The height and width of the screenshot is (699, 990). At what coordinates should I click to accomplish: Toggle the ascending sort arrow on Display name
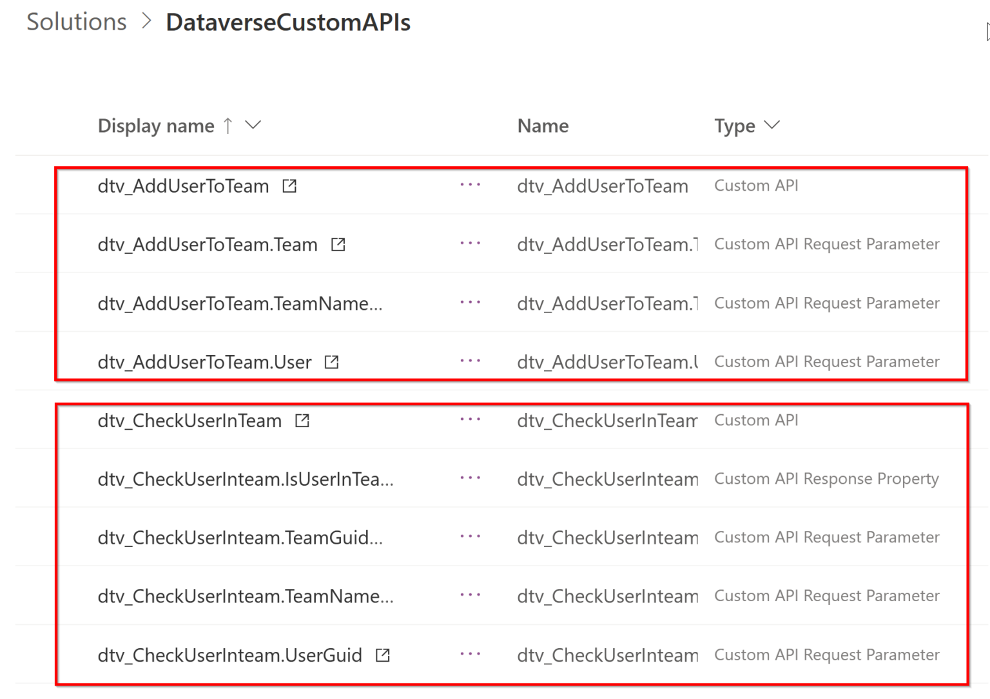coord(228,125)
